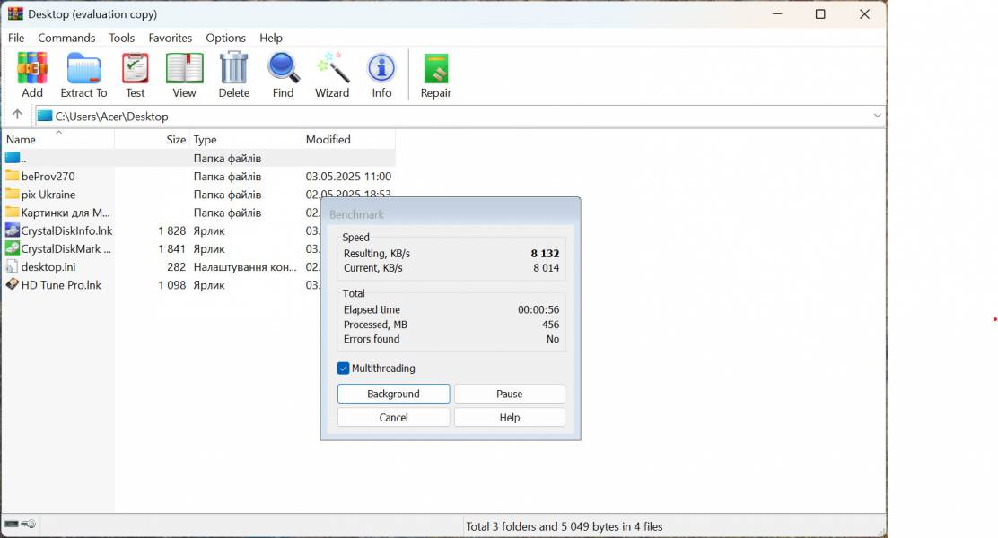Open the Commands menu
Viewport: 998px width, 538px height.
tap(66, 38)
